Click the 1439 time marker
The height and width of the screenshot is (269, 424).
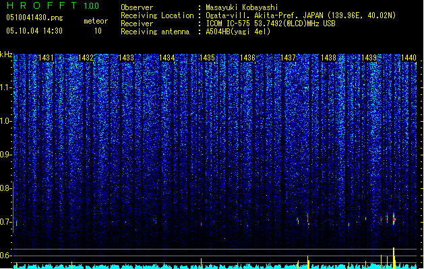point(369,58)
